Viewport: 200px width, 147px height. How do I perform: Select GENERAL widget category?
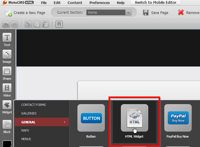click(42, 122)
